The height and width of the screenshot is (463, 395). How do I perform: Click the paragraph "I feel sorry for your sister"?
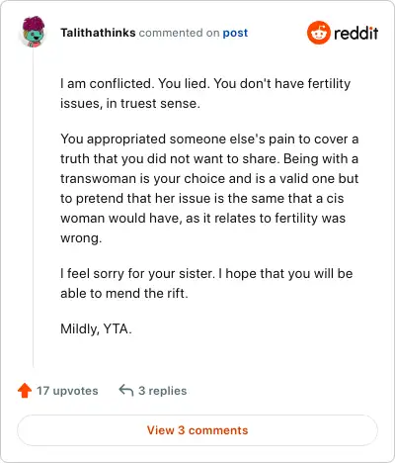click(x=206, y=283)
